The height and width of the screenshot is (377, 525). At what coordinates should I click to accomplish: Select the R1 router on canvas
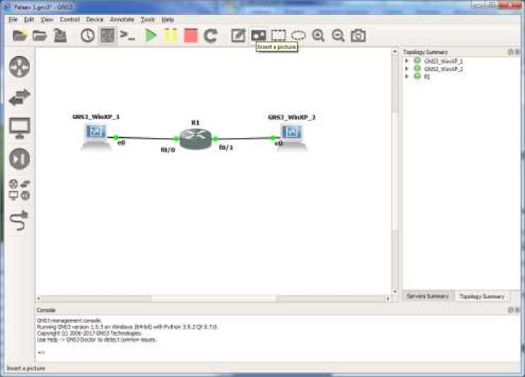[196, 139]
